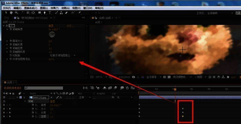The image size is (241, 124).
Task: Open the 1视图 view layout dropdown
Action: click(200, 77)
